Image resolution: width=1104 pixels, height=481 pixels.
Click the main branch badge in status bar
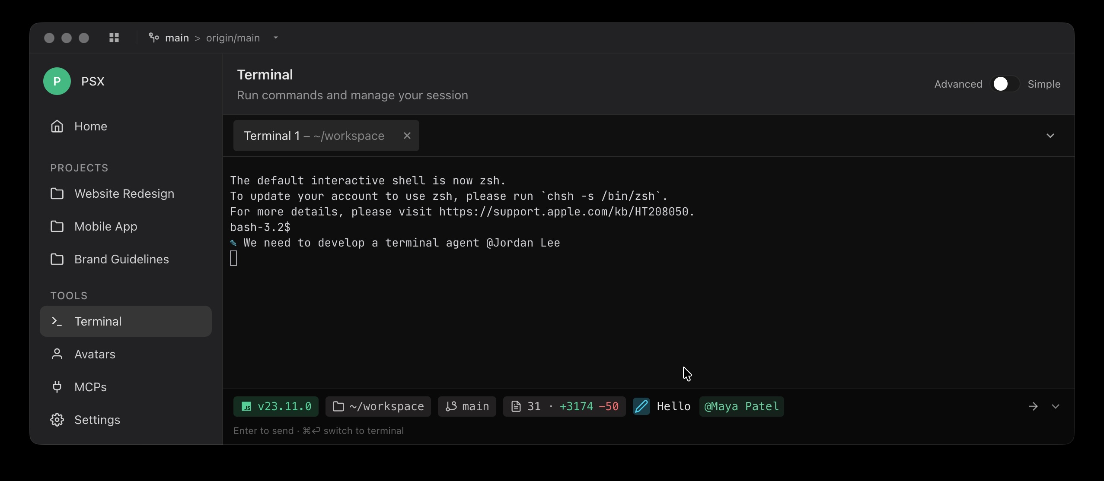(x=467, y=406)
